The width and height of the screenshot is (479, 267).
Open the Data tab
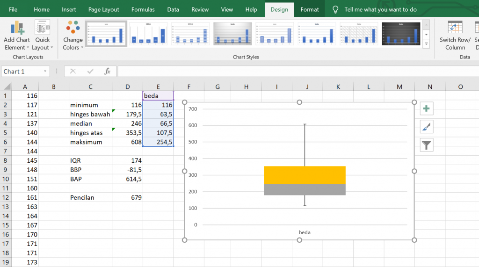[x=173, y=9]
